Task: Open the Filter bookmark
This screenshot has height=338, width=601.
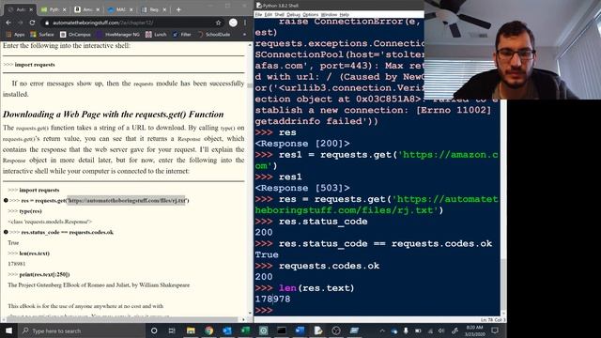Action: tap(181, 35)
